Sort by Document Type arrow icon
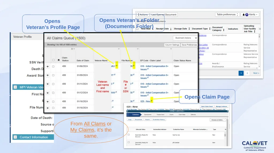This screenshot has width=274, height=153. [x=210, y=29]
